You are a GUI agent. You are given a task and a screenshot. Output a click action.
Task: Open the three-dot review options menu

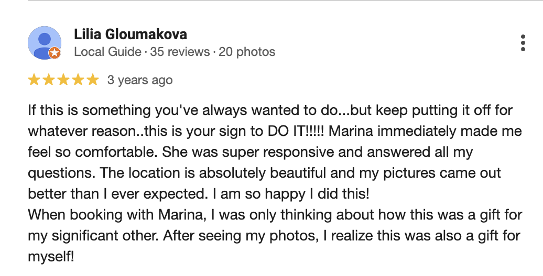[x=523, y=43]
